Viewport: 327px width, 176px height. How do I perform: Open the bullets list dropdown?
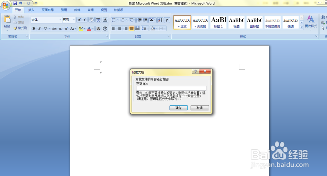tap(118, 20)
